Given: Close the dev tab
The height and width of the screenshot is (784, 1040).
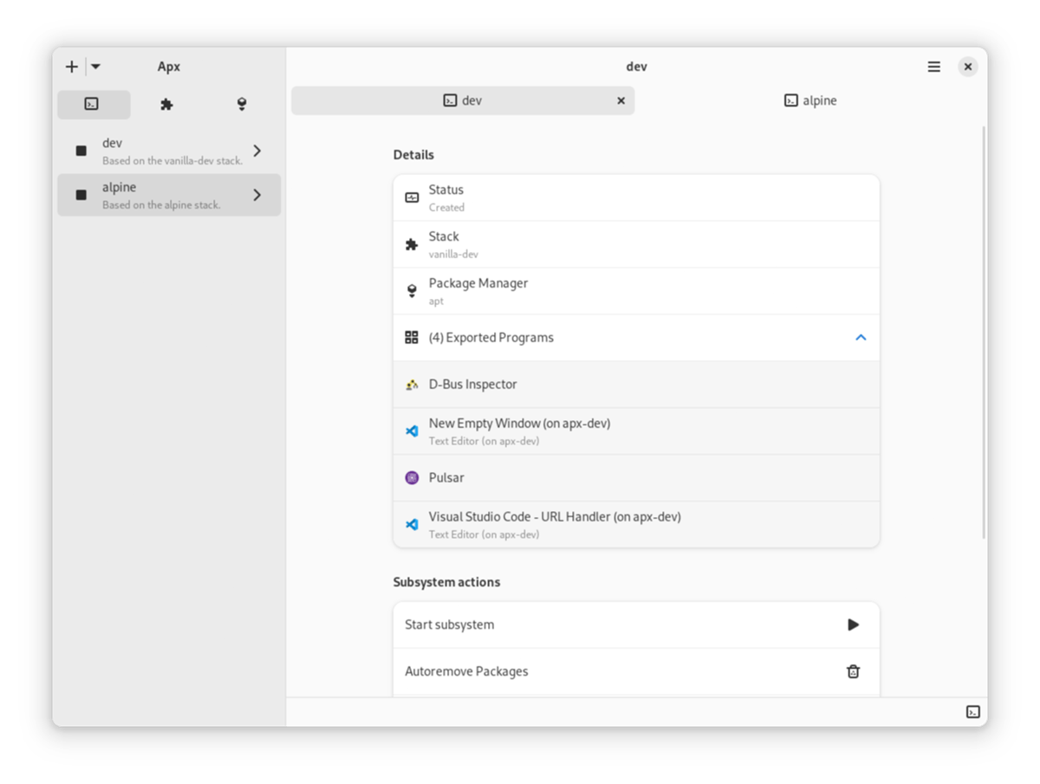Looking at the screenshot, I should pyautogui.click(x=621, y=100).
